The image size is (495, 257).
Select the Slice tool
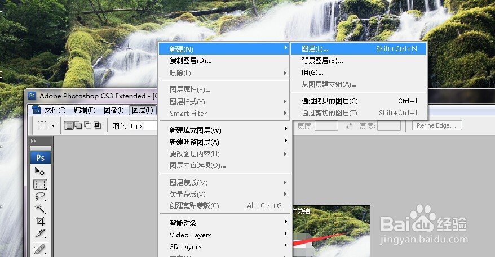40,233
